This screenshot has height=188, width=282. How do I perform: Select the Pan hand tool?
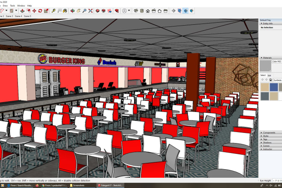[79, 11]
